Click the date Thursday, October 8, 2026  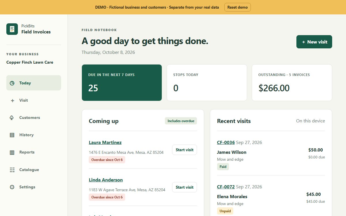[108, 52]
